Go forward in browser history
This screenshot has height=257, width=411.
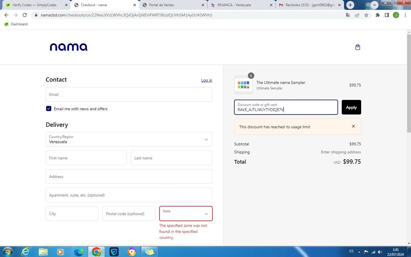pyautogui.click(x=15, y=15)
